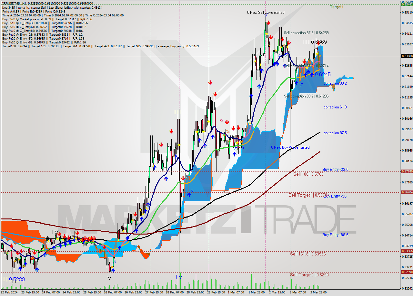This screenshot has height=296, width=413.
Task: Select the blue '0.6245' point label
Action: click(323, 74)
